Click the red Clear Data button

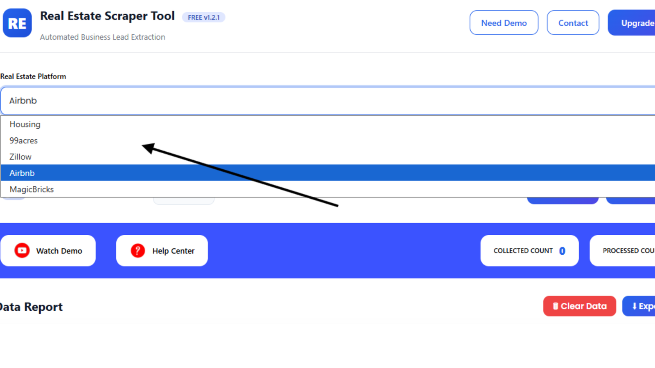tap(580, 306)
